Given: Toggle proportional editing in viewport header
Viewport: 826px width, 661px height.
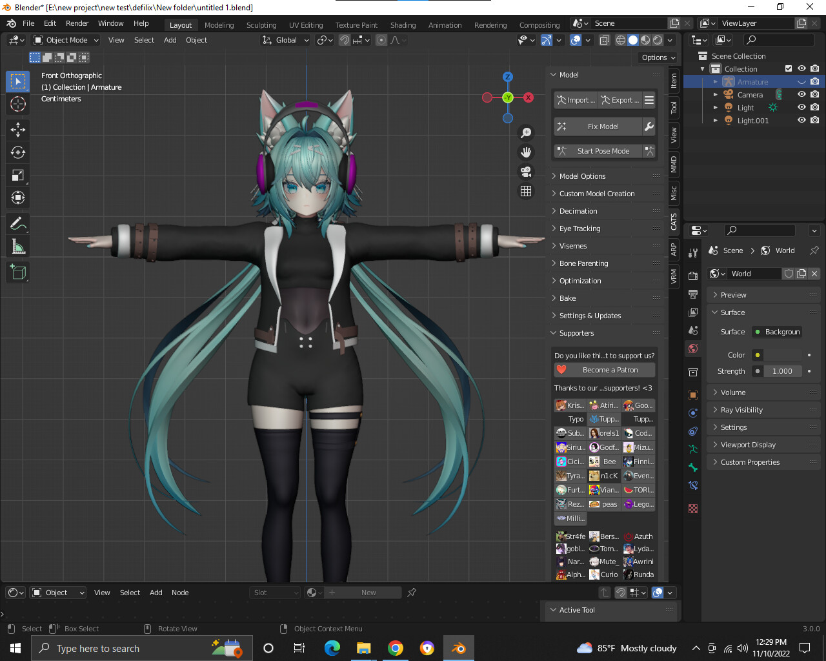Looking at the screenshot, I should pyautogui.click(x=381, y=40).
